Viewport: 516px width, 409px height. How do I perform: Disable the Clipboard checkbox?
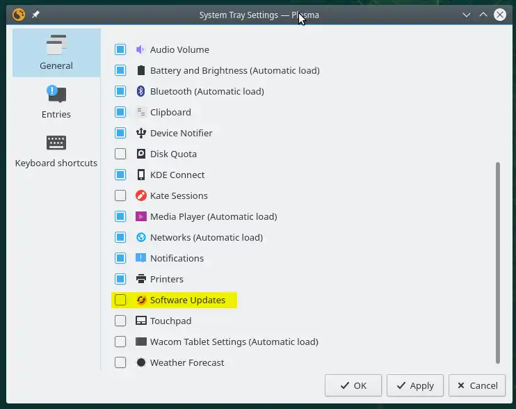tap(120, 112)
